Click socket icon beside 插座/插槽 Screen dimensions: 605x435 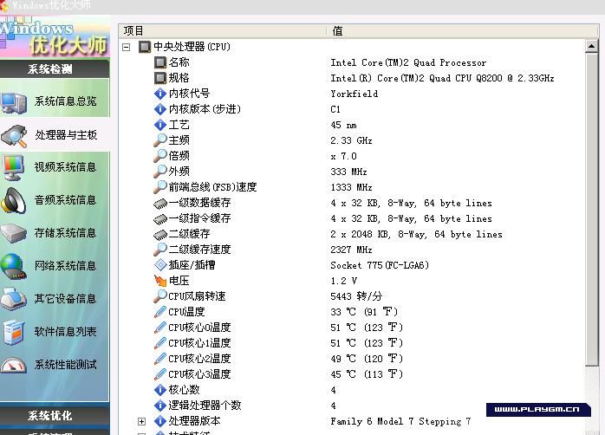click(160, 265)
